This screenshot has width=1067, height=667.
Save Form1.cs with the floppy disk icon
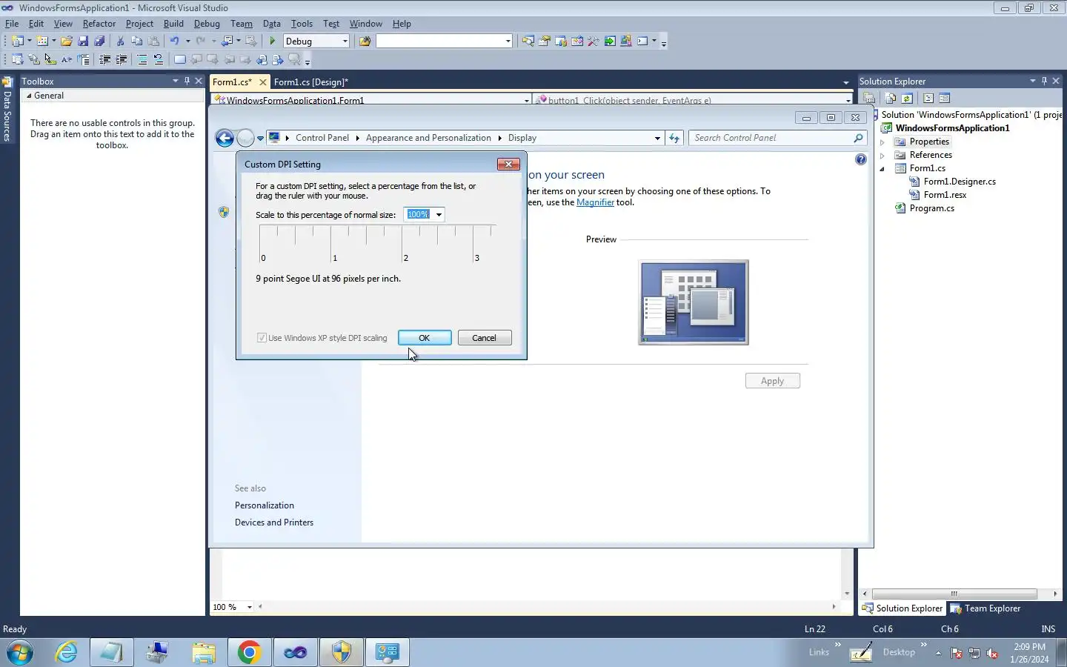[x=83, y=42]
